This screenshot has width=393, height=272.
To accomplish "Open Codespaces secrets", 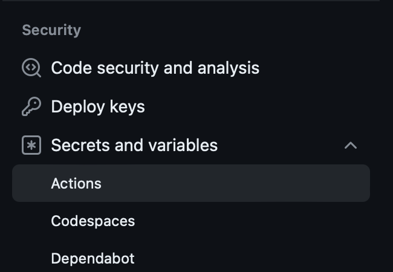I will coord(93,221).
